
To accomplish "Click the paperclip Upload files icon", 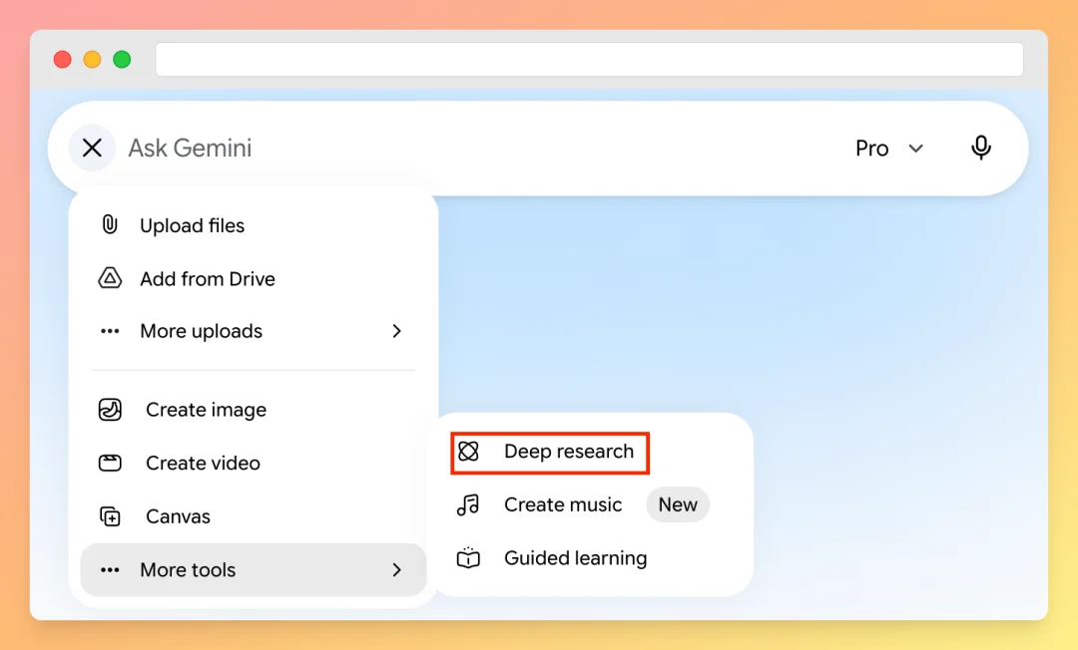I will (x=110, y=224).
